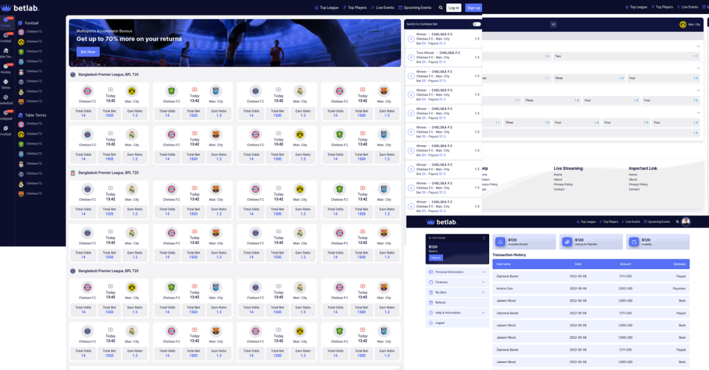Click the Man. City badge in match header

tap(683, 24)
